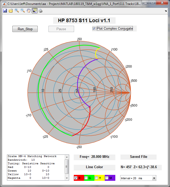Click the Save Figure disk icon

[5, 11]
